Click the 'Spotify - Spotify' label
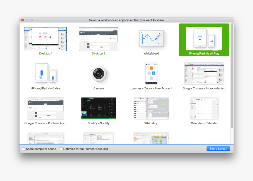The width and height of the screenshot is (253, 181). [99, 123]
